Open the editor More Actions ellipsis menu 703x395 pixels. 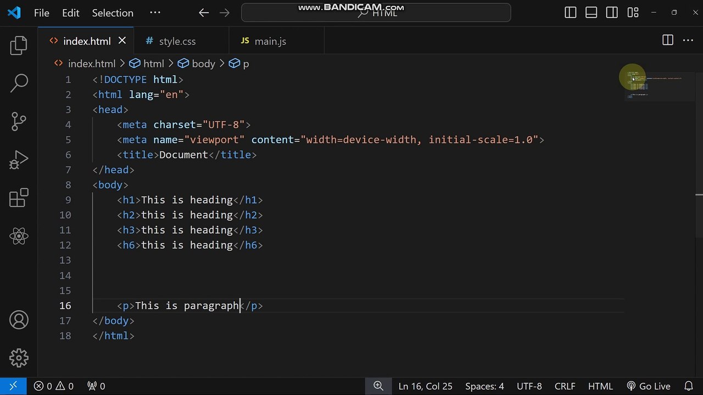click(688, 40)
